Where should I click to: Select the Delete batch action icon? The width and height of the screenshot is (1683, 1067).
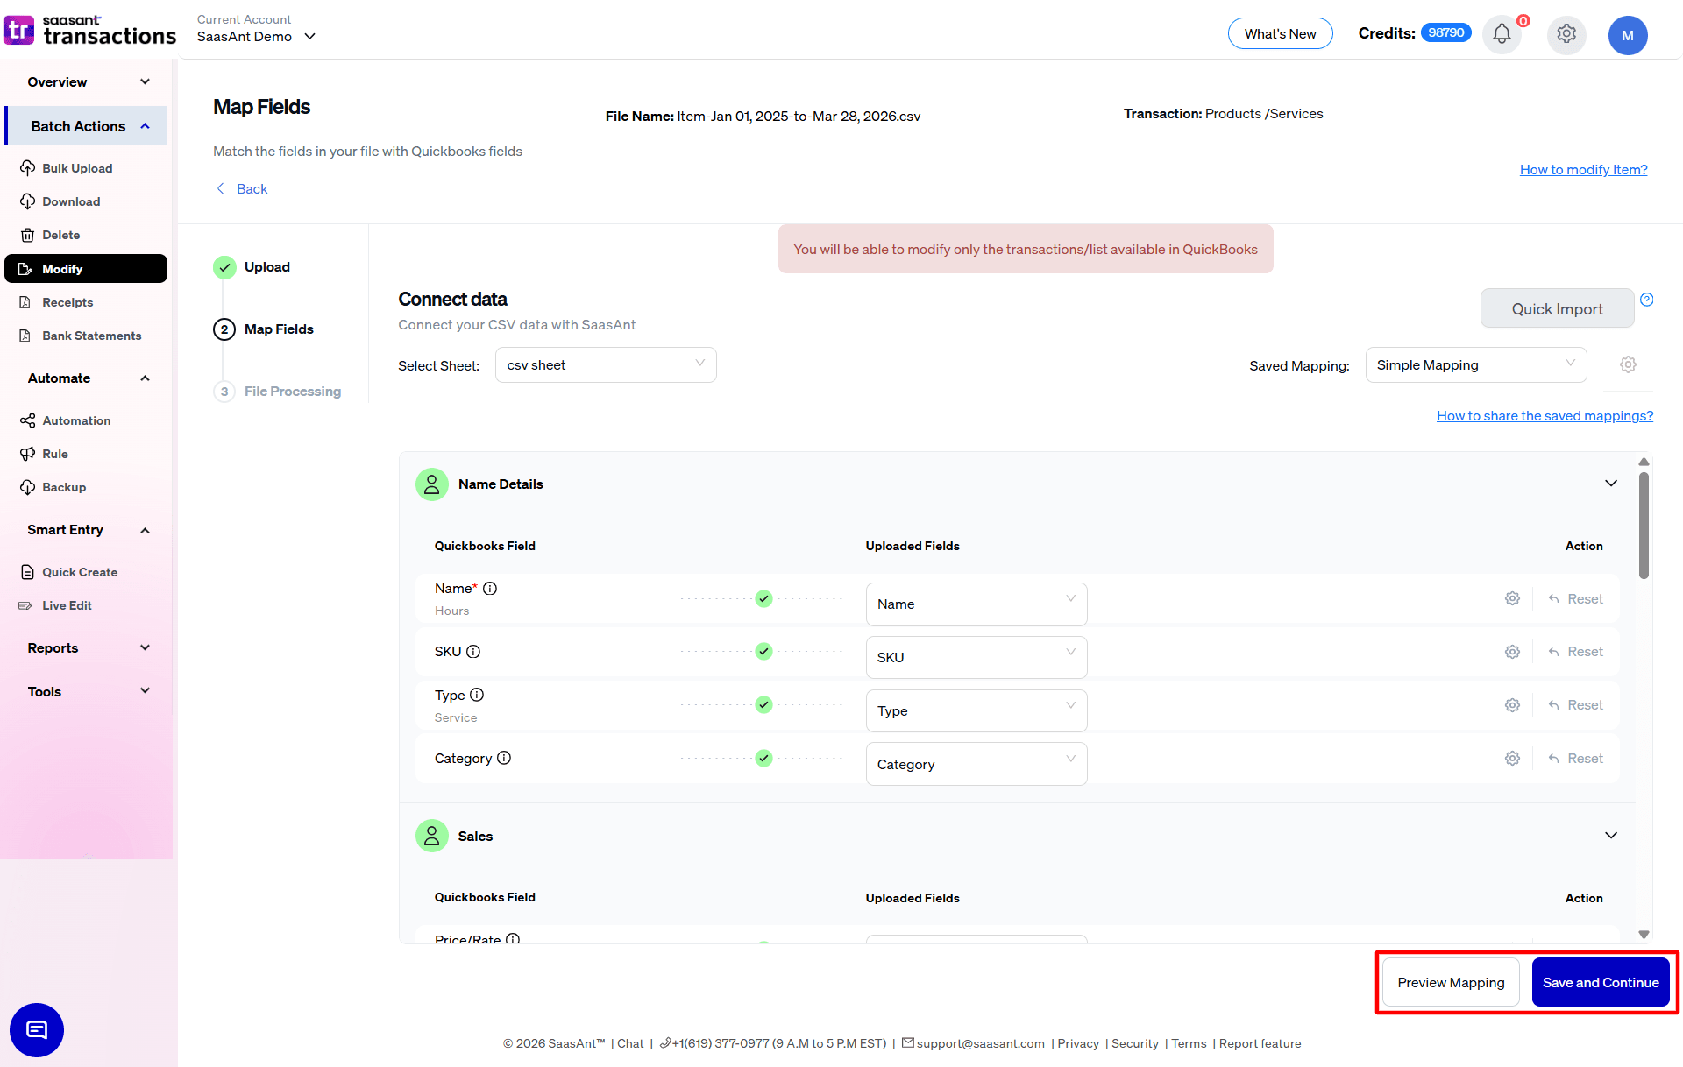point(29,235)
